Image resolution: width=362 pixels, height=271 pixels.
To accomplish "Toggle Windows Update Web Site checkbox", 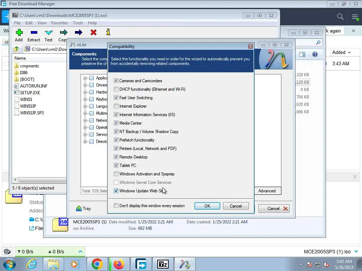I will coord(116,191).
